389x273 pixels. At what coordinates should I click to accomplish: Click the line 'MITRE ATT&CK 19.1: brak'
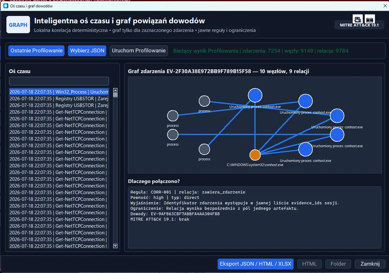[x=160, y=220]
